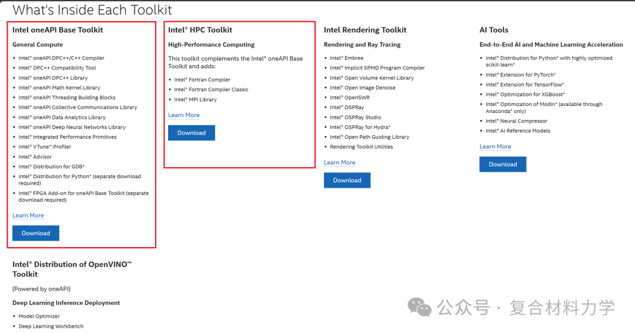Click 'Intel Fortran Compiler Classic' item
The height and width of the screenshot is (333, 635).
click(x=212, y=89)
